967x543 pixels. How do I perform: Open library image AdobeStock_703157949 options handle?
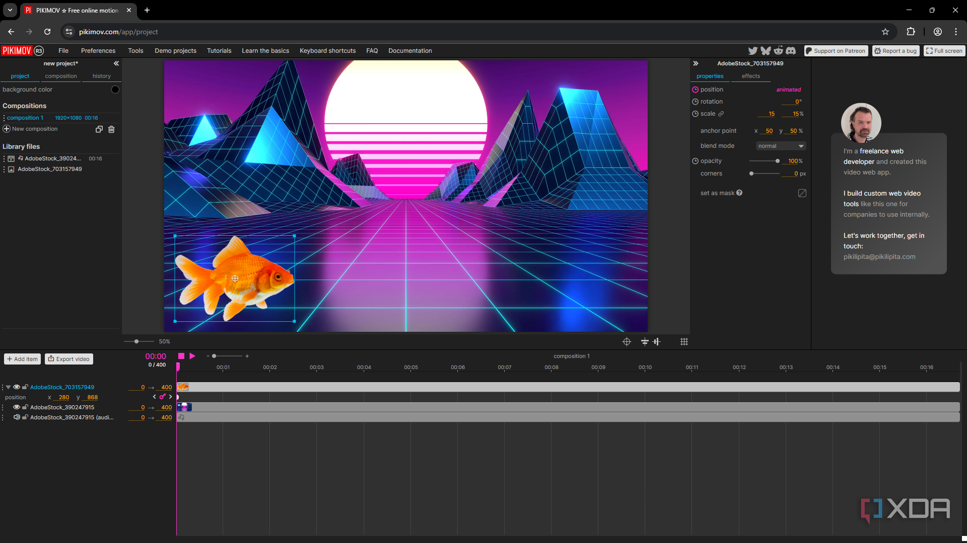[4, 169]
